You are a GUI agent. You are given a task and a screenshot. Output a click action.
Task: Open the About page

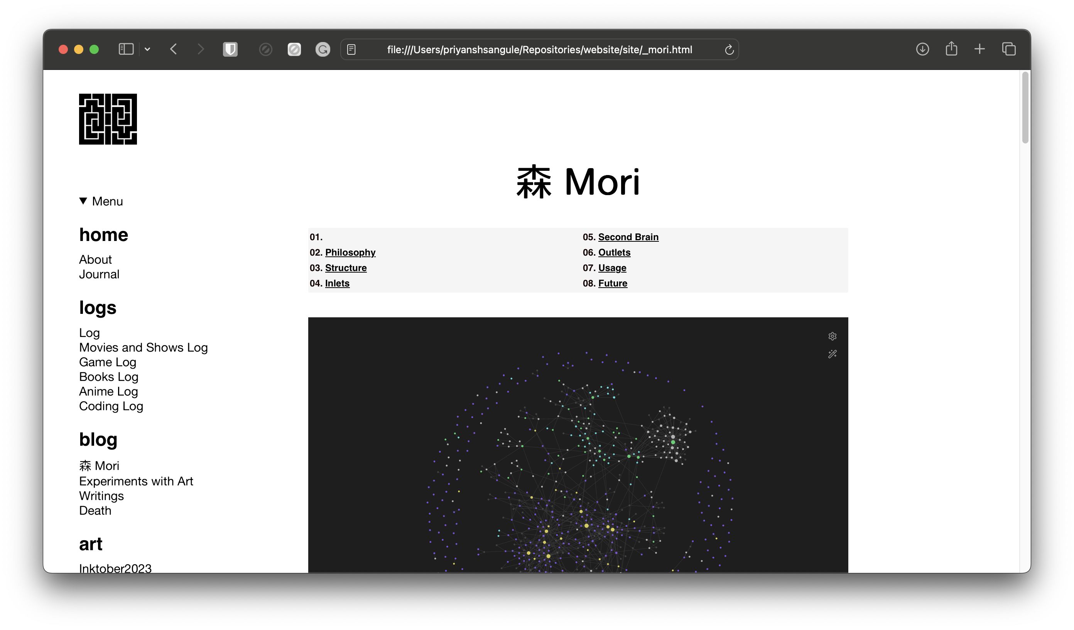(95, 259)
